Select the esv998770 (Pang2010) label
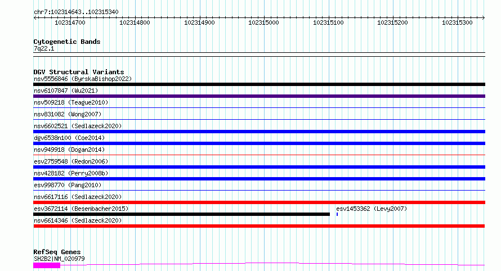501x271 pixels. point(68,185)
